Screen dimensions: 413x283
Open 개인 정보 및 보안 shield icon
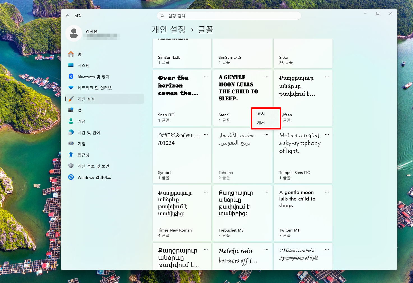[x=71, y=166]
